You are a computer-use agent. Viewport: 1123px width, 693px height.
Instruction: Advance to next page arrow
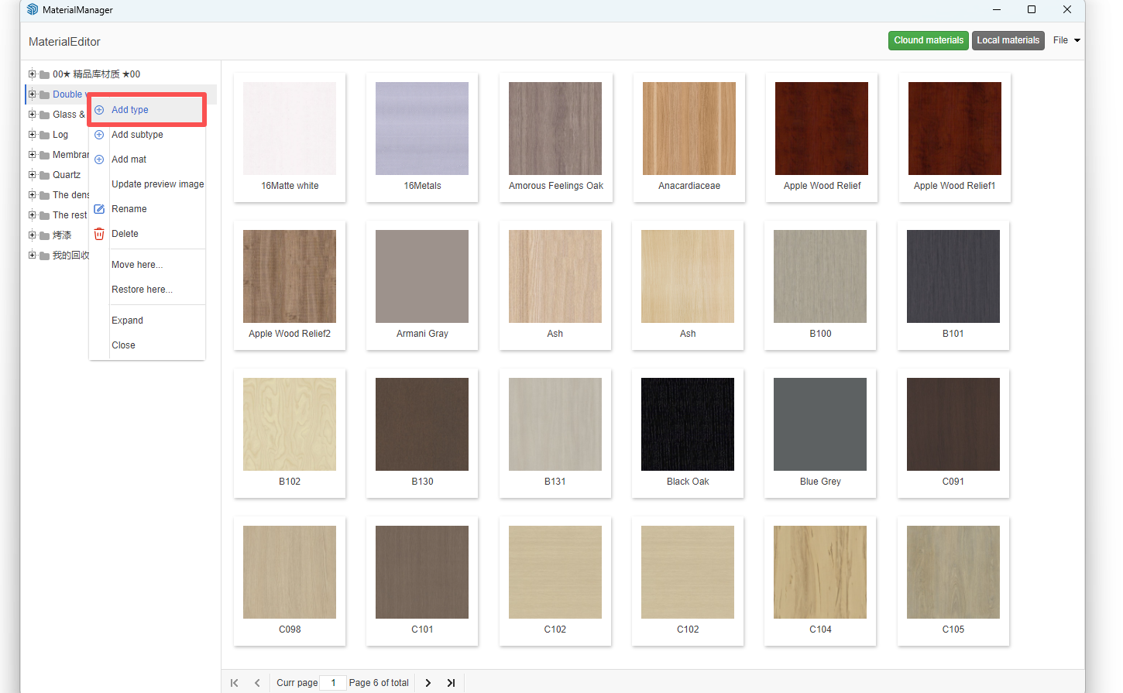pyautogui.click(x=428, y=683)
